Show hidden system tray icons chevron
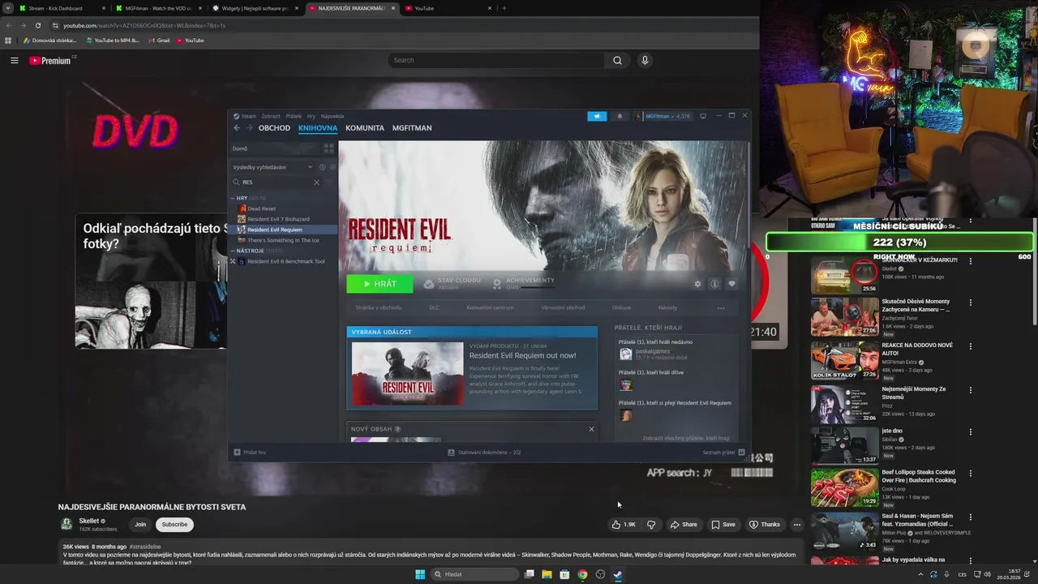This screenshot has height=584, width=1038. [x=920, y=574]
